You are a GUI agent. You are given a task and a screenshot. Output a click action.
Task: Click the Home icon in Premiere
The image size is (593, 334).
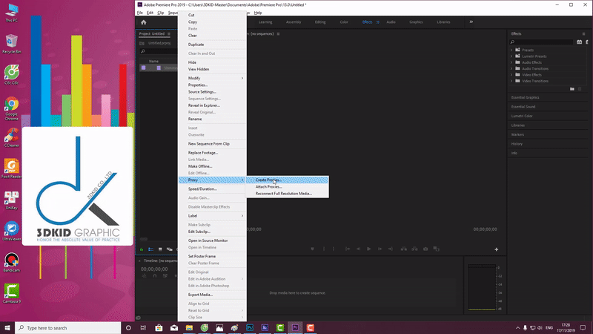click(x=143, y=22)
